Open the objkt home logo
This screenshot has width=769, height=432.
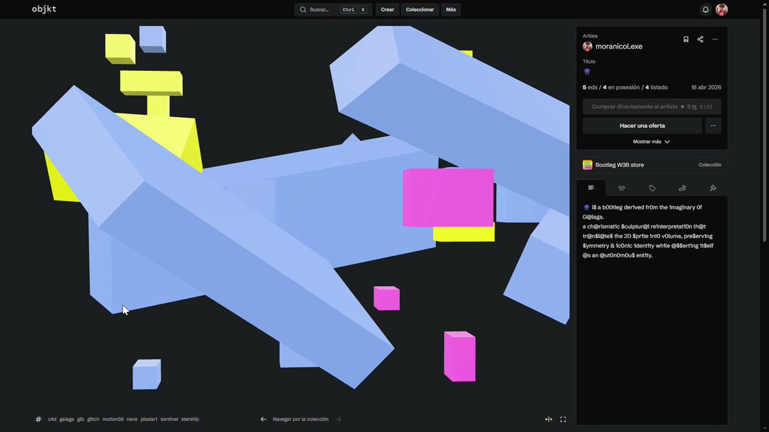[x=44, y=9]
